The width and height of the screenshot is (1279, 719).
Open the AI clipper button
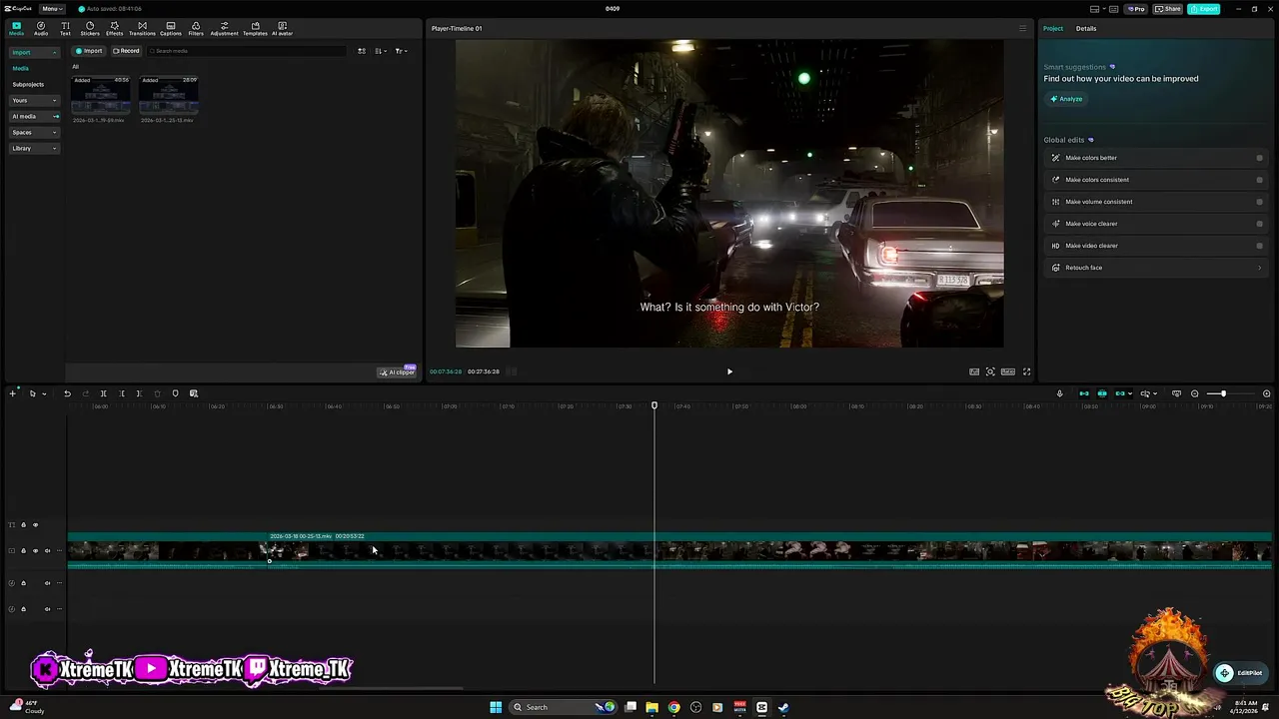pos(397,372)
